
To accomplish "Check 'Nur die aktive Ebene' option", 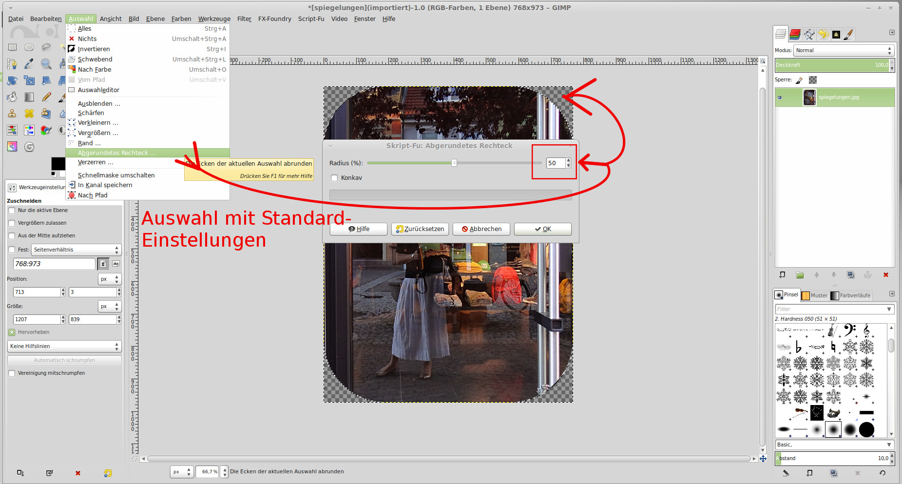I will (12, 211).
